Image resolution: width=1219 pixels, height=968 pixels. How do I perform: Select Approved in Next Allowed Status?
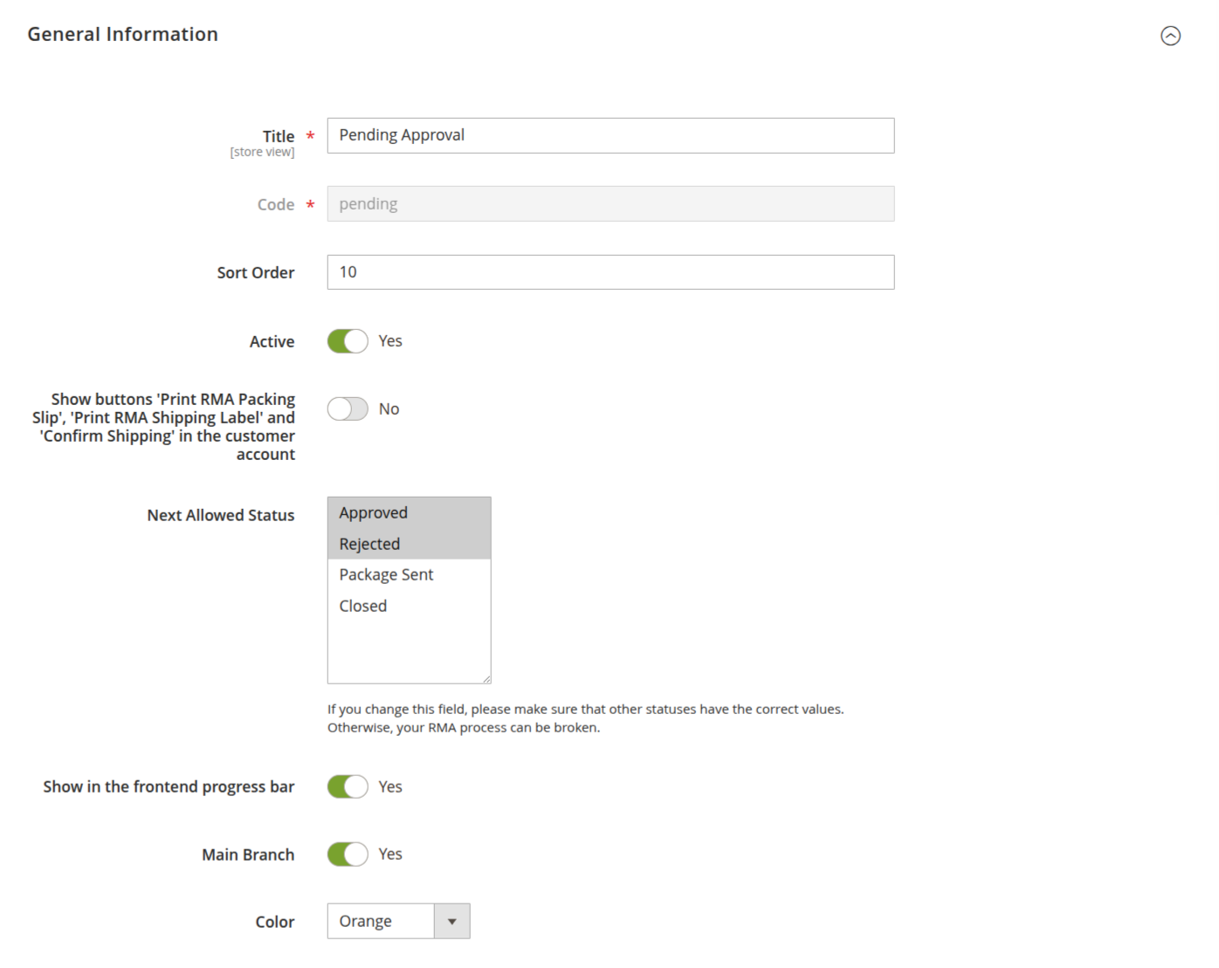(374, 513)
